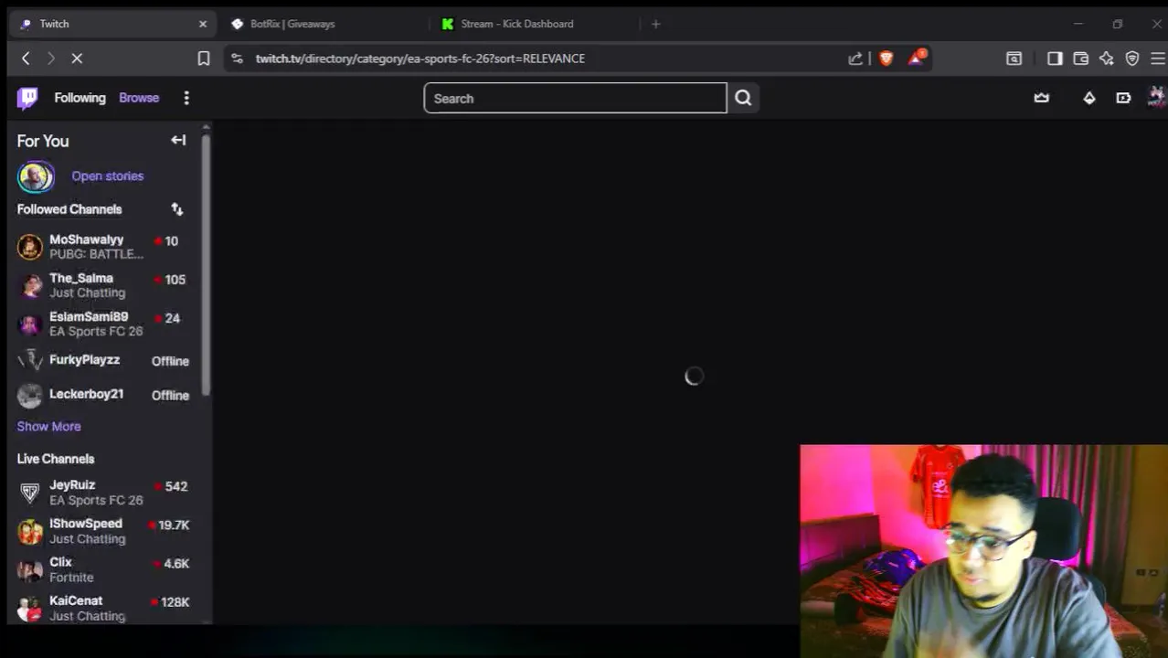Open the Brave Wallet icon

coord(1080,58)
